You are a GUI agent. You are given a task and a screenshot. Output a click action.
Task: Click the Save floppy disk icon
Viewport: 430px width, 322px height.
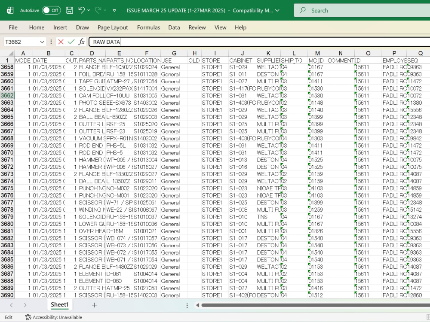(69, 10)
